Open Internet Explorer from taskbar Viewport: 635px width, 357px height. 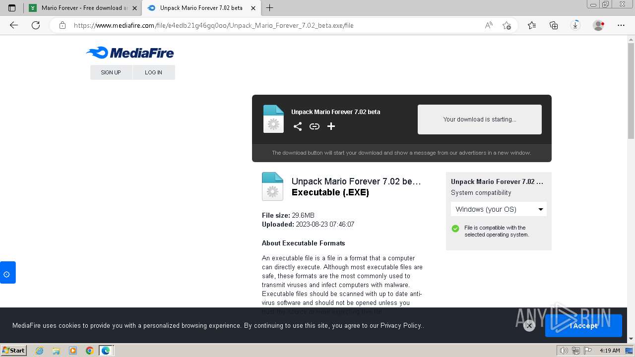40,351
